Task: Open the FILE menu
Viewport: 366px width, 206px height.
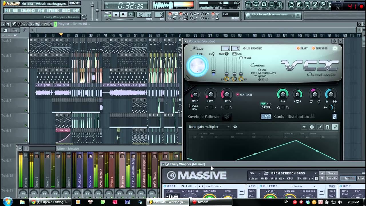Action: click(8, 11)
